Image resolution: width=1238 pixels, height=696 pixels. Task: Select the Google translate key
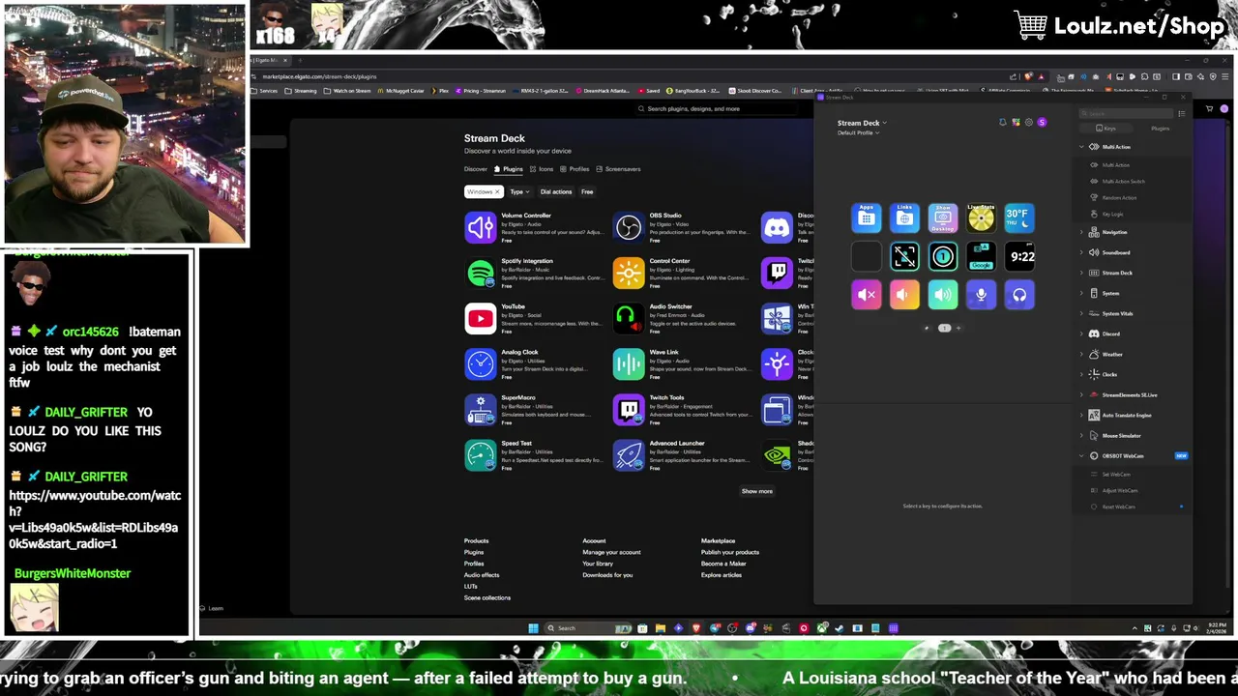[981, 256]
